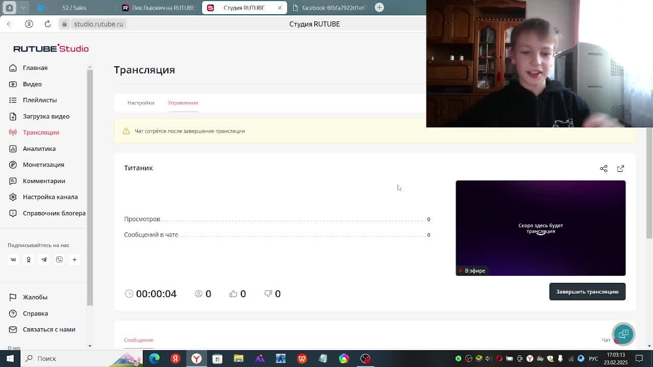Open the Telegram social icon
This screenshot has height=367, width=653.
click(x=44, y=260)
